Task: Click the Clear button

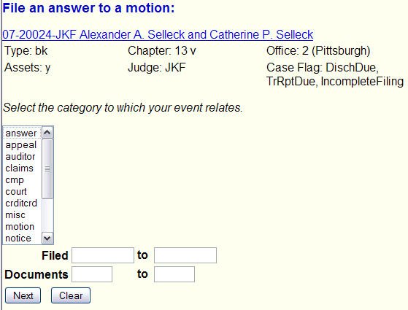Action: [x=71, y=295]
